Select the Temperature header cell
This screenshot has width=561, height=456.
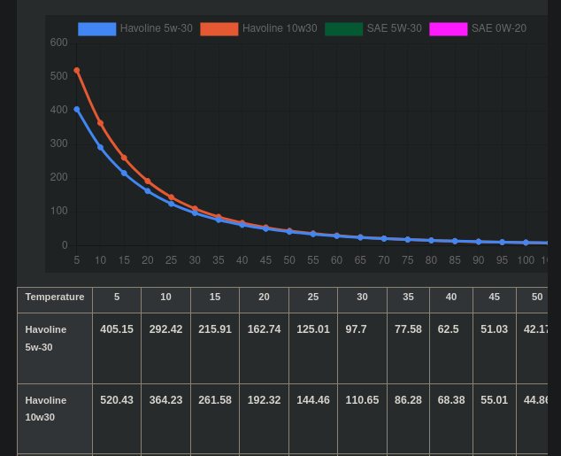pos(55,300)
